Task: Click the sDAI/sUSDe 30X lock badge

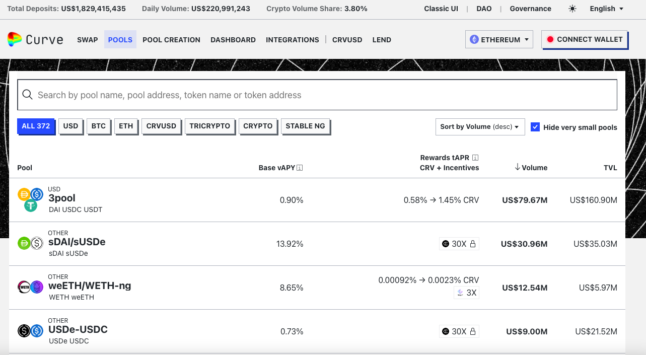Action: point(459,244)
